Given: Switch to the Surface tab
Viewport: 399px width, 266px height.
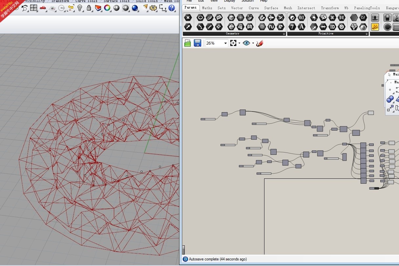Looking at the screenshot, I should pyautogui.click(x=271, y=8).
